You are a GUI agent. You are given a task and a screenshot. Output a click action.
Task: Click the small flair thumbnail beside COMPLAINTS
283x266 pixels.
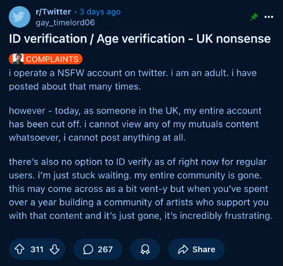[x=16, y=59]
